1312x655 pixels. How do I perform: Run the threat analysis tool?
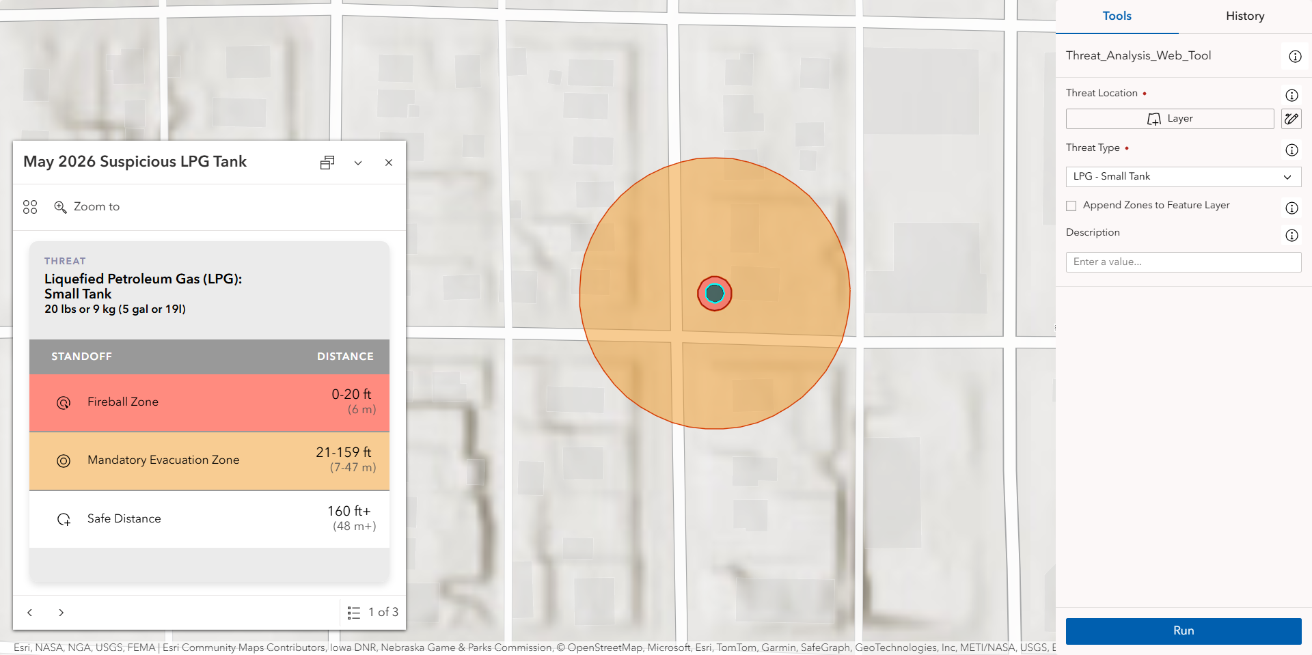click(1184, 631)
